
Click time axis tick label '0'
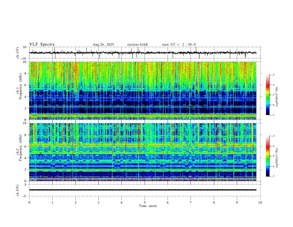pyautogui.click(x=29, y=203)
